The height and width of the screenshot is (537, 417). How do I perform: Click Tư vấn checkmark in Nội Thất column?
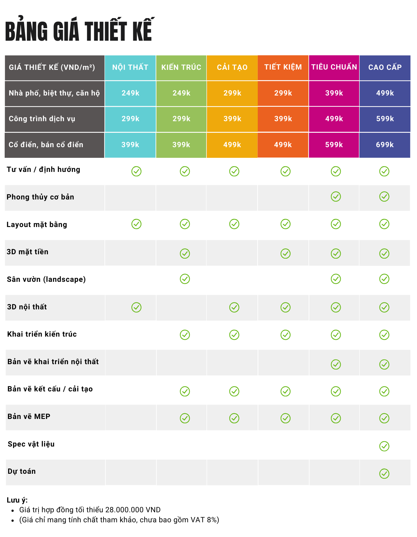click(x=136, y=171)
